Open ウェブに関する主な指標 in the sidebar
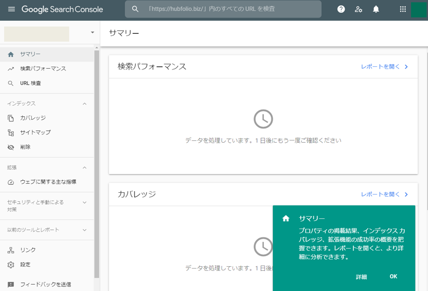The image size is (428, 291). 47,182
